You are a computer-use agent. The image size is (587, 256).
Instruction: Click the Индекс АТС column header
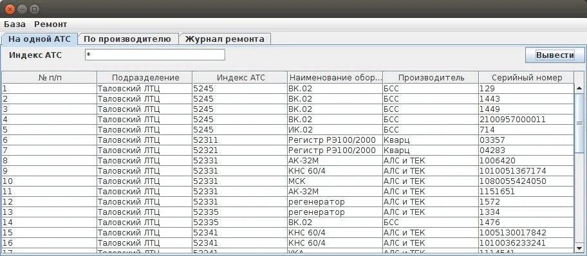coord(240,77)
